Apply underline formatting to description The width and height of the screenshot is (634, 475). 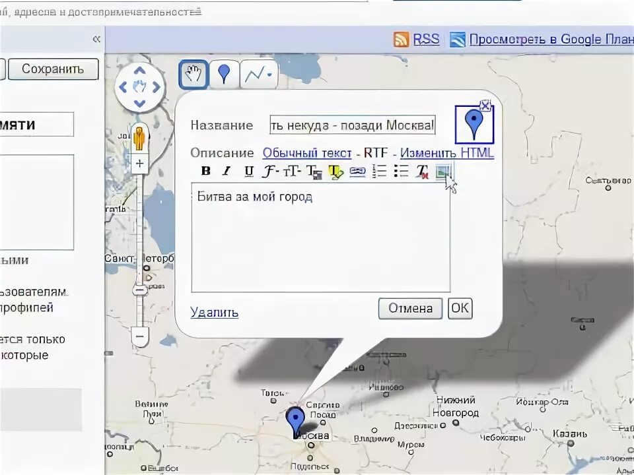click(249, 171)
